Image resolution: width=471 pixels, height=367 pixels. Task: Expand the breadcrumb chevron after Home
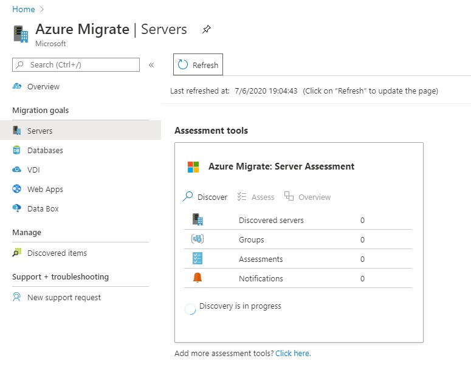click(42, 9)
